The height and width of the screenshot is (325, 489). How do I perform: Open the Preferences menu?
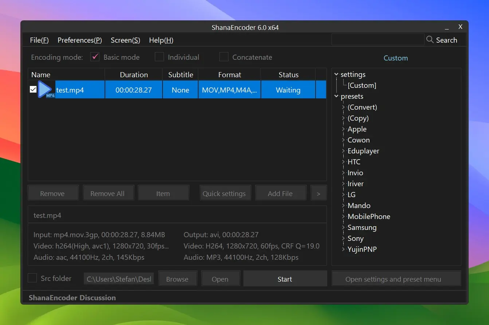click(79, 40)
